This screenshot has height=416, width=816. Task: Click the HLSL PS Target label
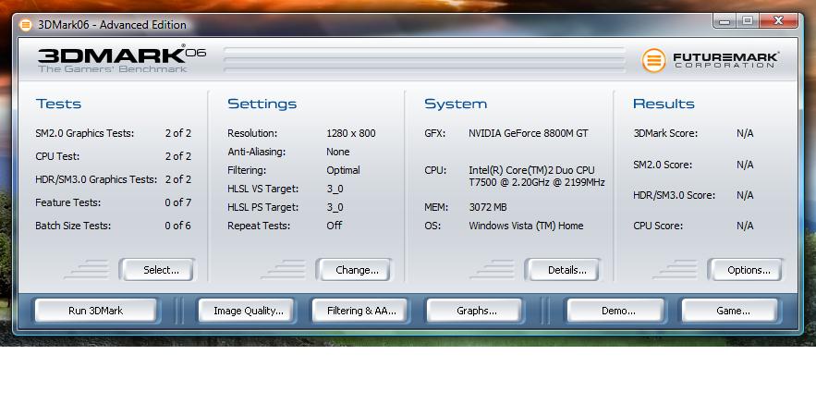pyautogui.click(x=262, y=207)
